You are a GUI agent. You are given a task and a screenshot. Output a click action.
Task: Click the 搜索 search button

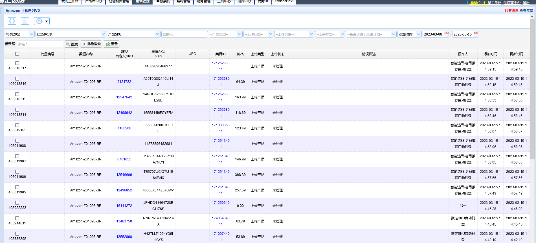click(72, 44)
